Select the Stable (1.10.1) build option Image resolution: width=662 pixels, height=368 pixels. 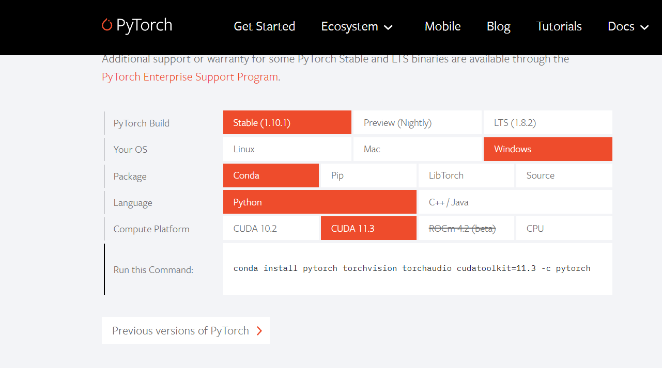[x=287, y=122]
